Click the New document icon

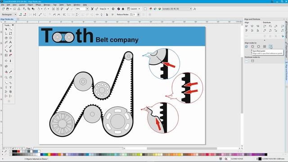pos(3,9)
